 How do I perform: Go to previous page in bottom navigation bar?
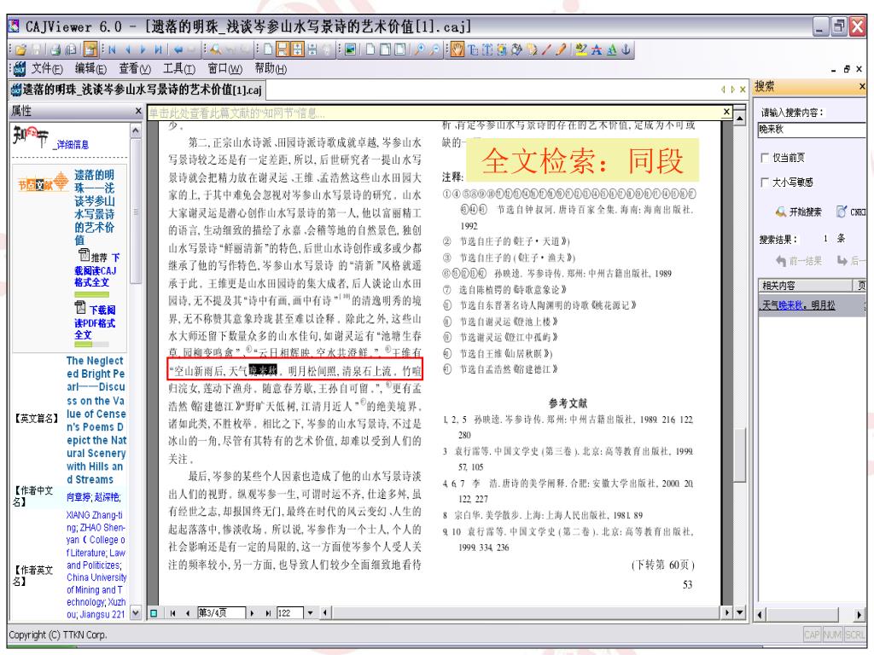[x=188, y=612]
